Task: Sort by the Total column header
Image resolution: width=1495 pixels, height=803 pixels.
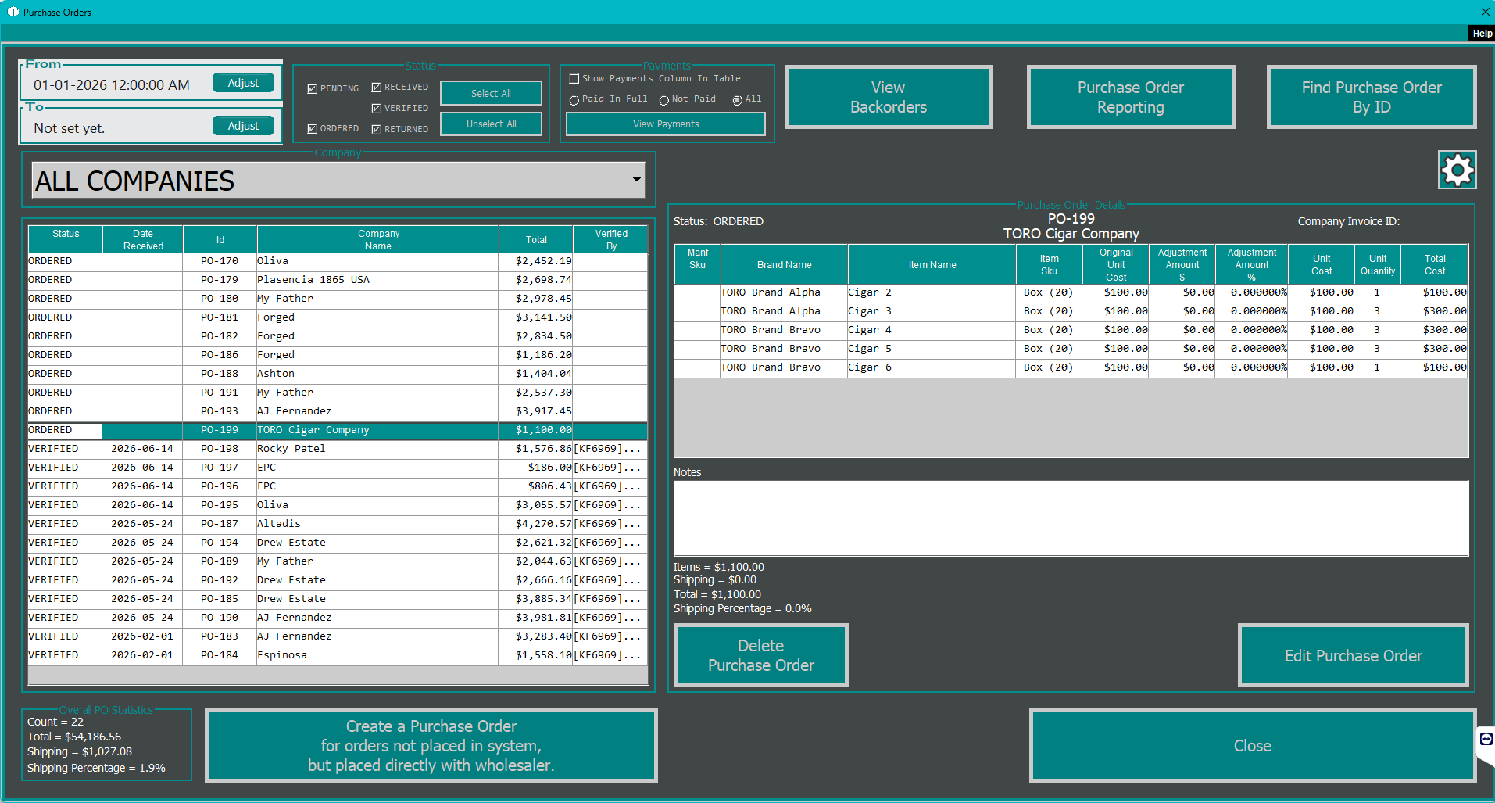Action: pyautogui.click(x=536, y=239)
